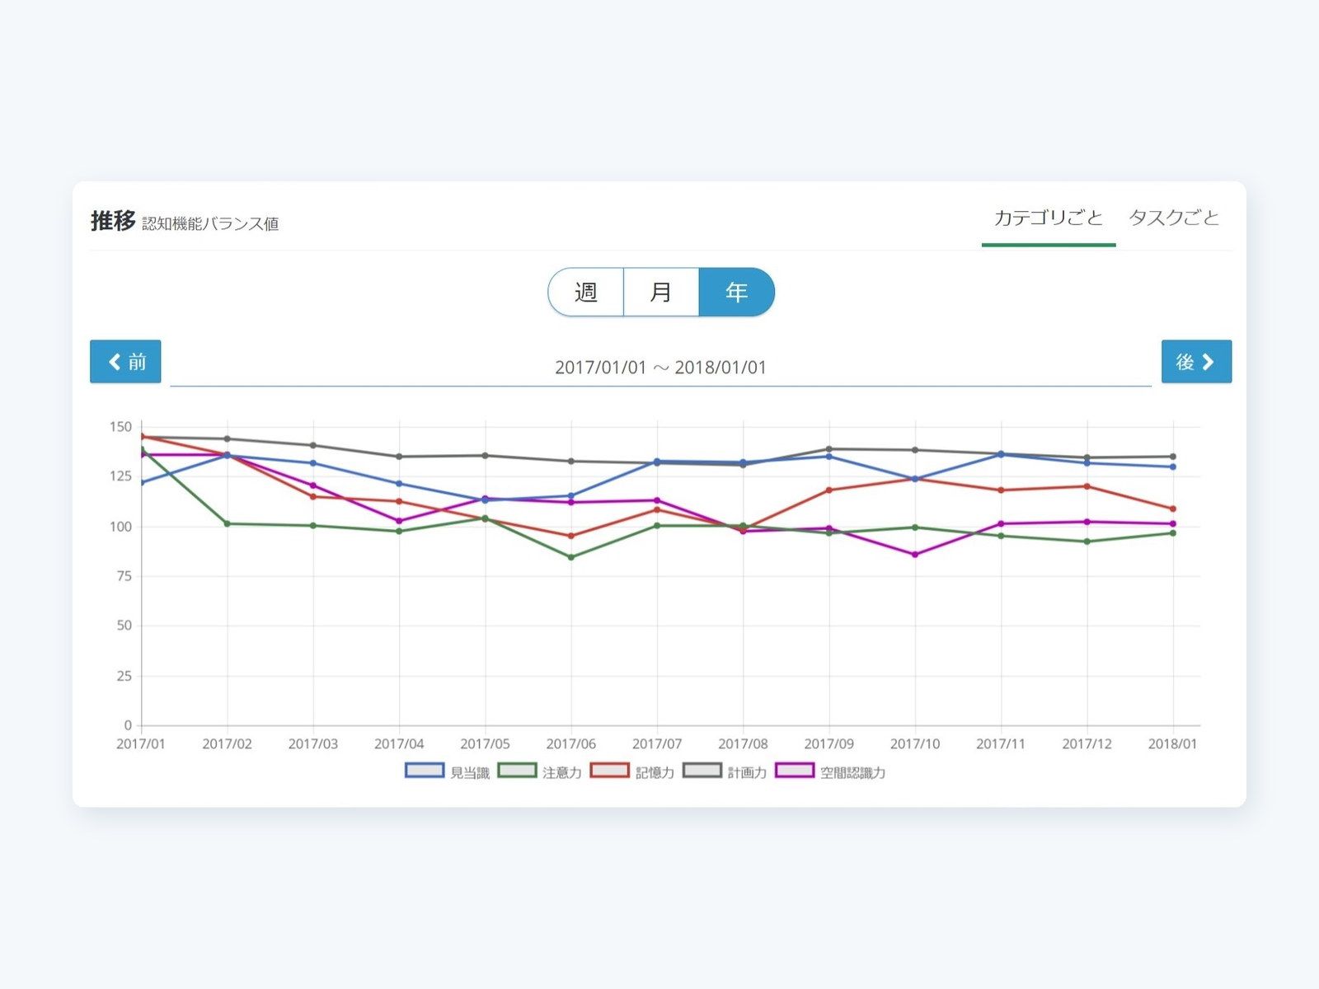The image size is (1319, 989).
Task: Switch to the カテゴリごと tab
Action: coord(1048,219)
